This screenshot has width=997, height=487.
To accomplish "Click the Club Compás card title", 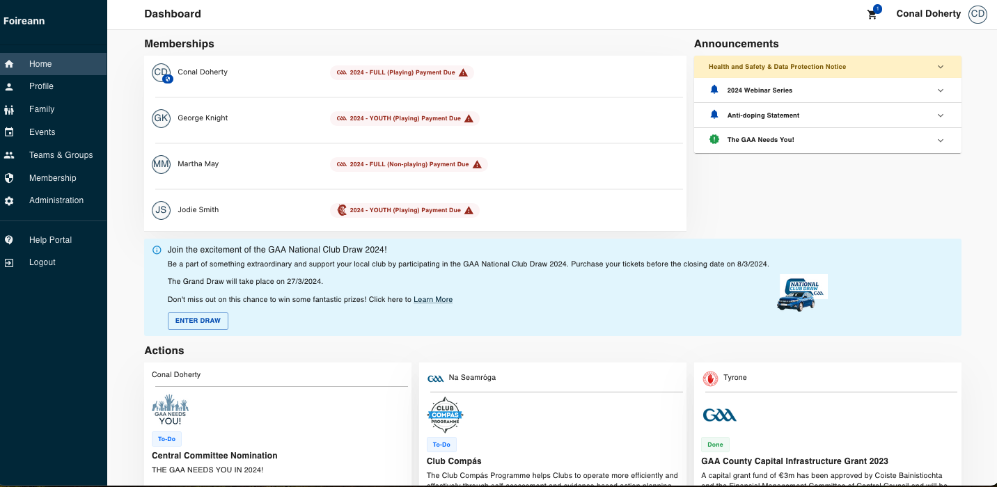I will pos(454,461).
